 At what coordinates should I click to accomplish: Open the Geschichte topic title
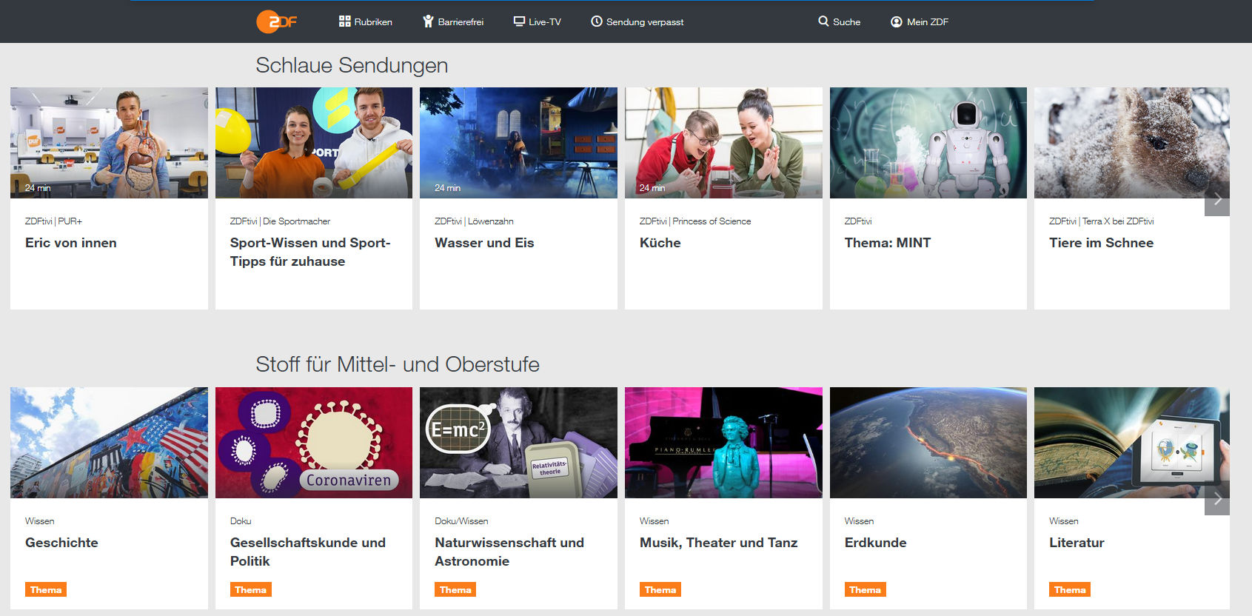click(61, 543)
